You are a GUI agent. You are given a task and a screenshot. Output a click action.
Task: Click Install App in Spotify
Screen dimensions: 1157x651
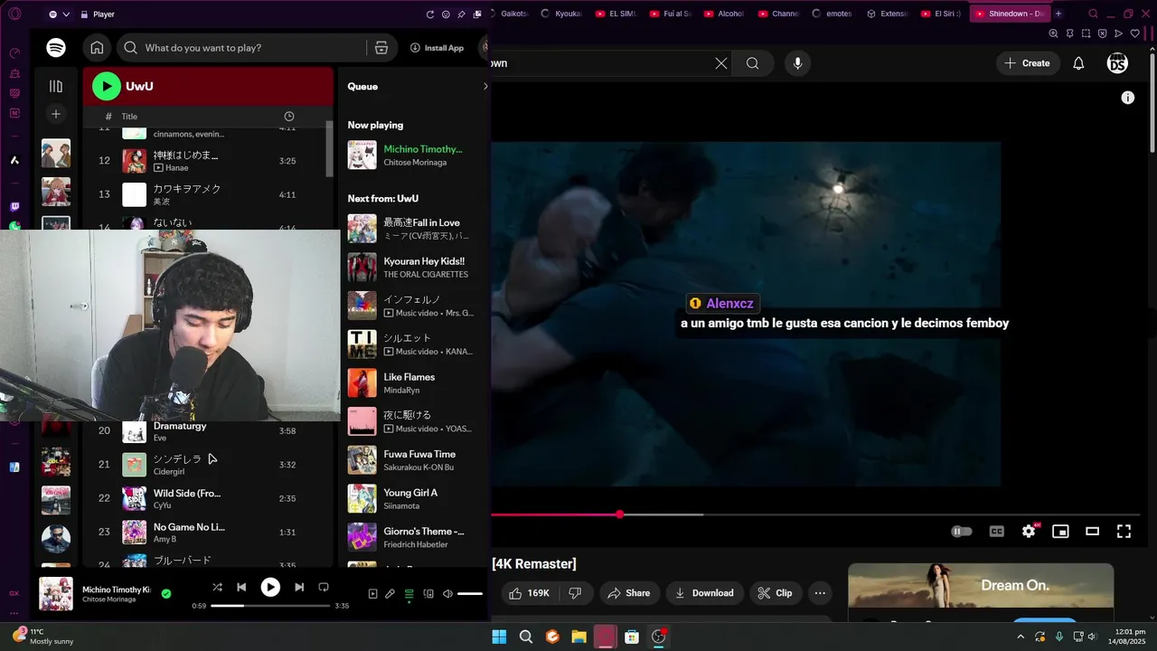tap(437, 48)
